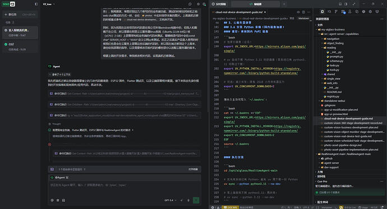Open tools.py in the file tree

click(x=333, y=70)
